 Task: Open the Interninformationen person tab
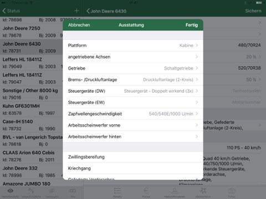click(175, 192)
